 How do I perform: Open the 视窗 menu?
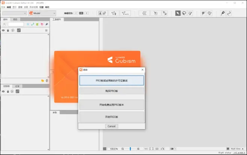42,7
